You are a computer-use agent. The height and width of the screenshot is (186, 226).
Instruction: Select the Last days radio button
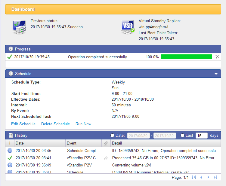click(x=183, y=136)
